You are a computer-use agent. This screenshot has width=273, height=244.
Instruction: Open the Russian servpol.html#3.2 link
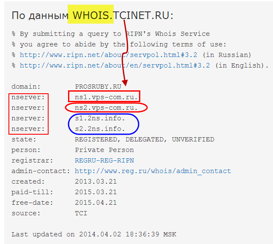(x=109, y=55)
